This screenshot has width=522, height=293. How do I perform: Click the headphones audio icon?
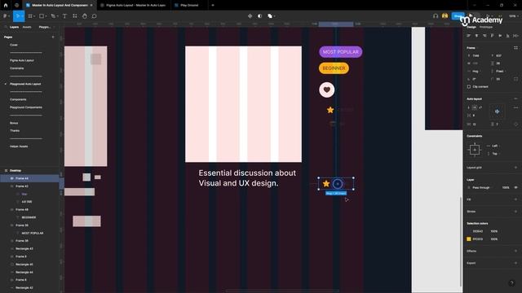(x=436, y=16)
